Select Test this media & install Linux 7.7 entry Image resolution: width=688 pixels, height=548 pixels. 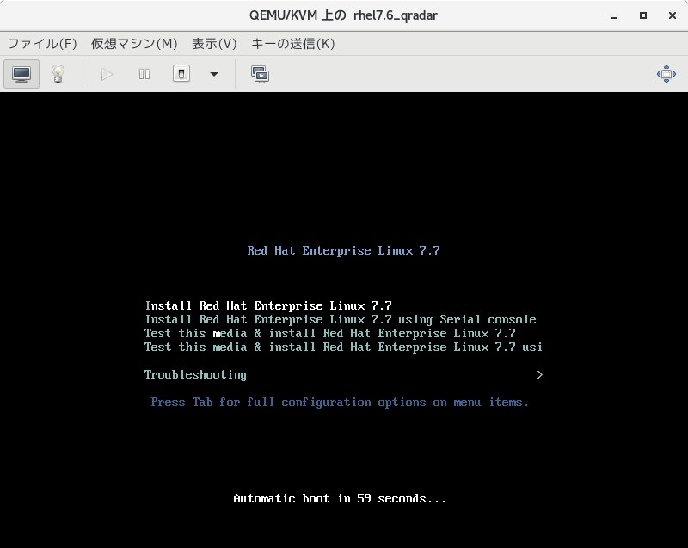[330, 333]
